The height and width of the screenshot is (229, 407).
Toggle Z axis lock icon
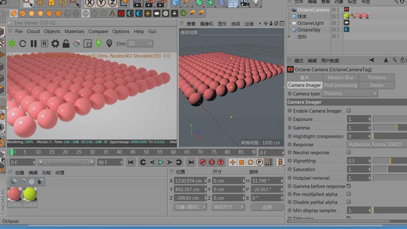tap(113, 3)
